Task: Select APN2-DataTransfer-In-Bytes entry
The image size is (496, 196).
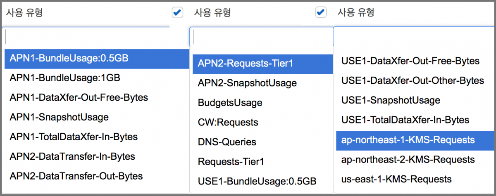Action: [72, 156]
